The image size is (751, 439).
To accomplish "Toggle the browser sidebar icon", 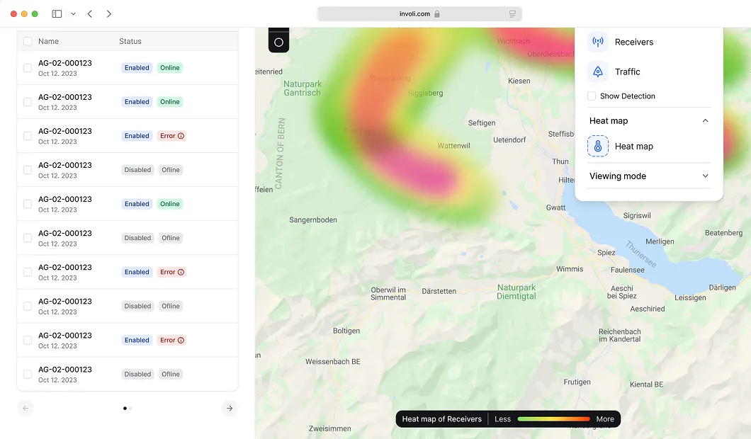I will tap(55, 13).
